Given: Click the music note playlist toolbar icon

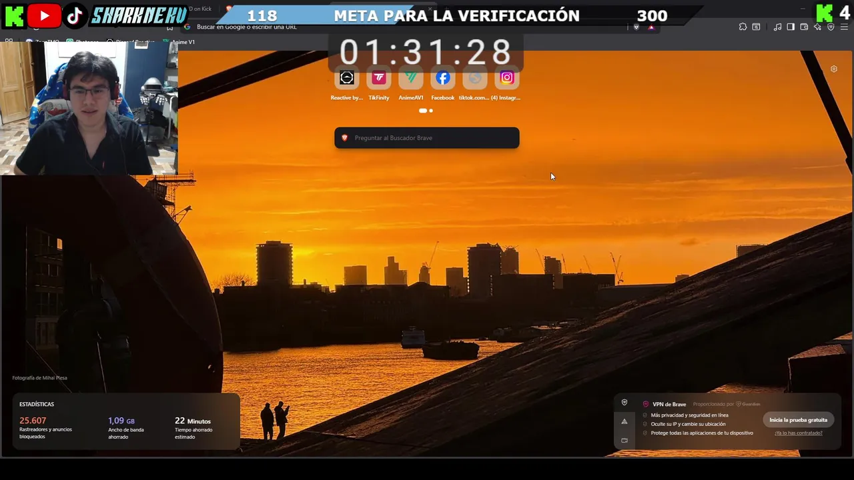Looking at the screenshot, I should pyautogui.click(x=777, y=27).
